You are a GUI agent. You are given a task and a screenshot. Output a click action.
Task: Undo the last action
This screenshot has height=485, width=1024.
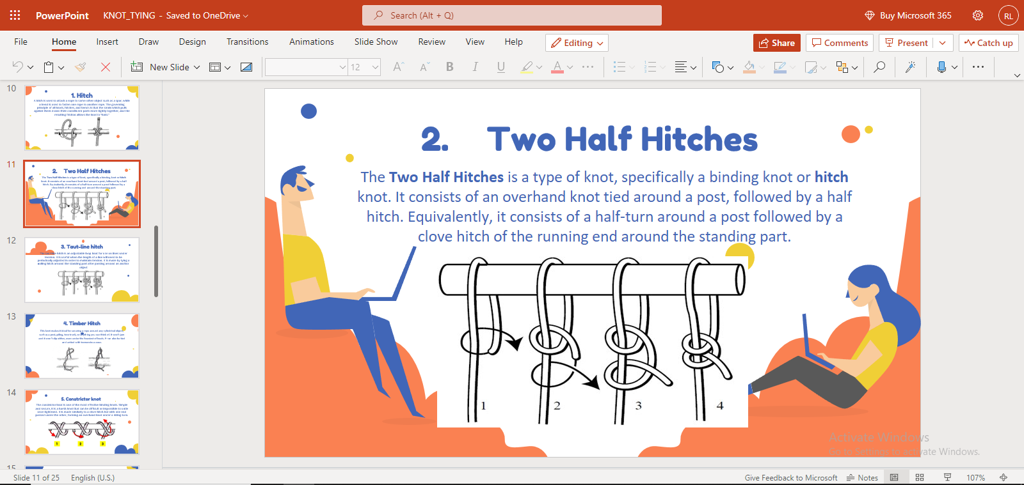(x=17, y=67)
